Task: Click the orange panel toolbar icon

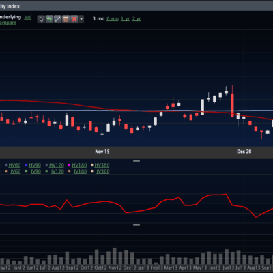Action: pyautogui.click(x=66, y=19)
